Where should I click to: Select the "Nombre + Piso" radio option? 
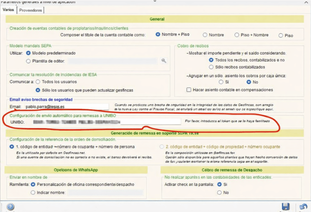point(158,35)
